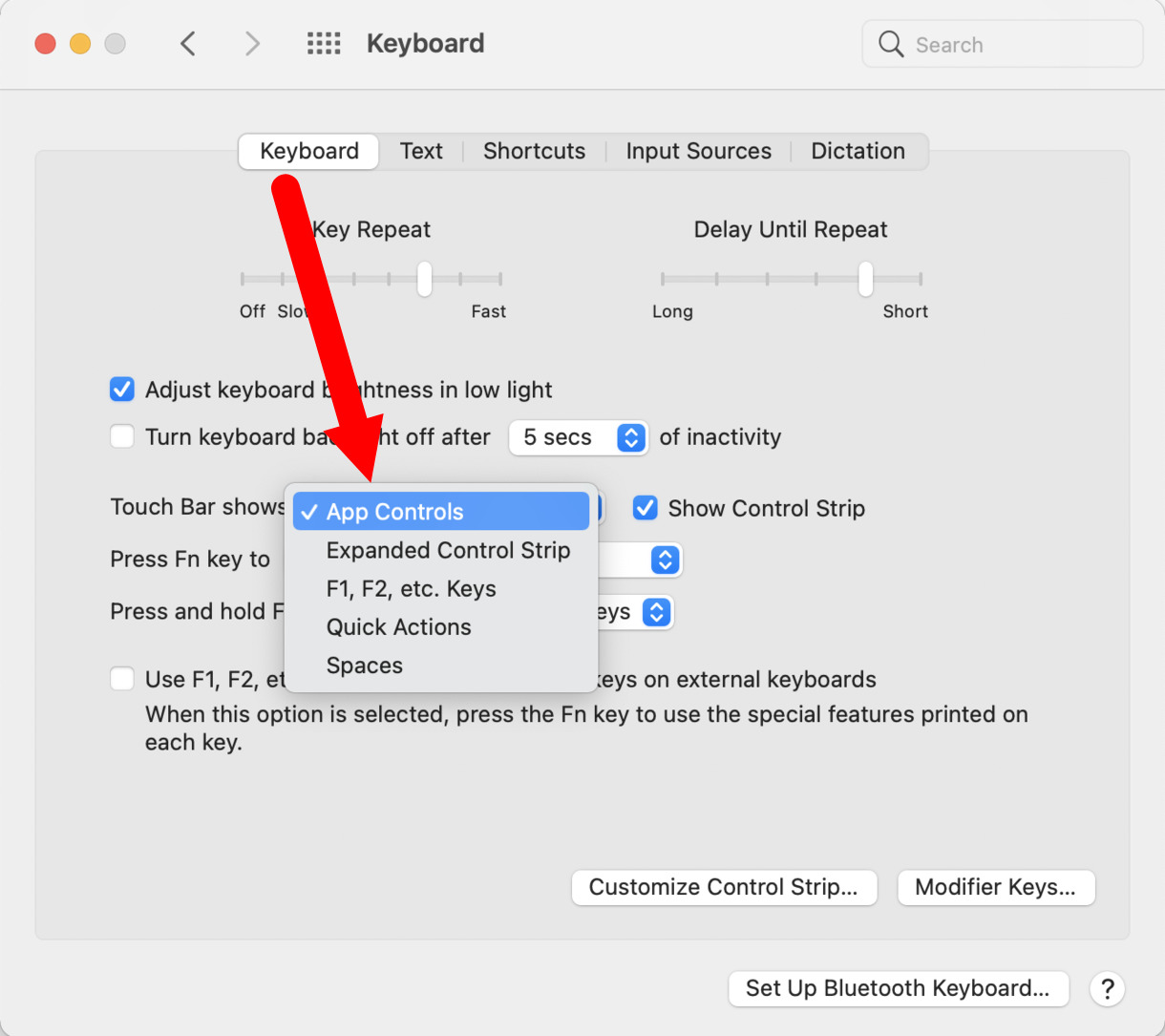
Task: Open the Input Sources tab
Action: [x=698, y=151]
